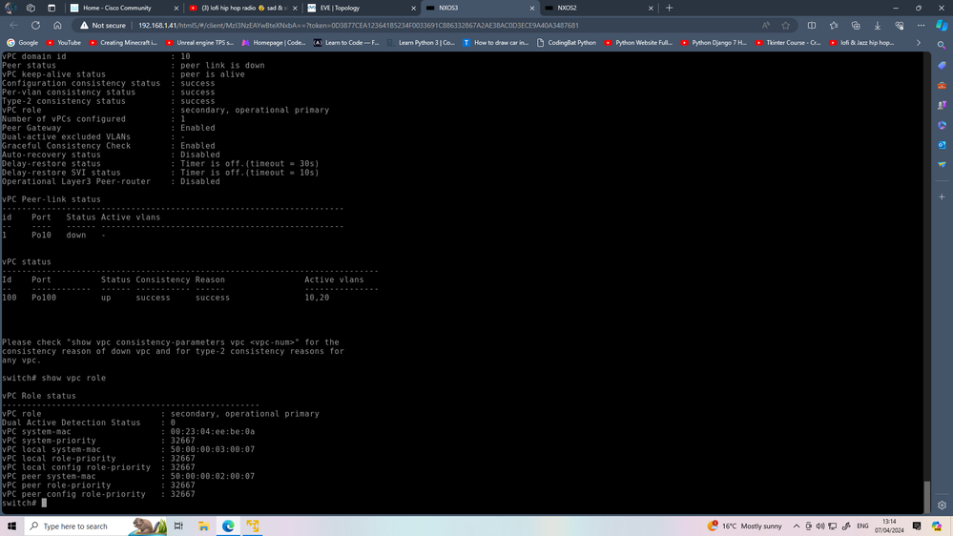The height and width of the screenshot is (536, 953).
Task: Open Settings and more ellipsis menu
Action: click(921, 26)
